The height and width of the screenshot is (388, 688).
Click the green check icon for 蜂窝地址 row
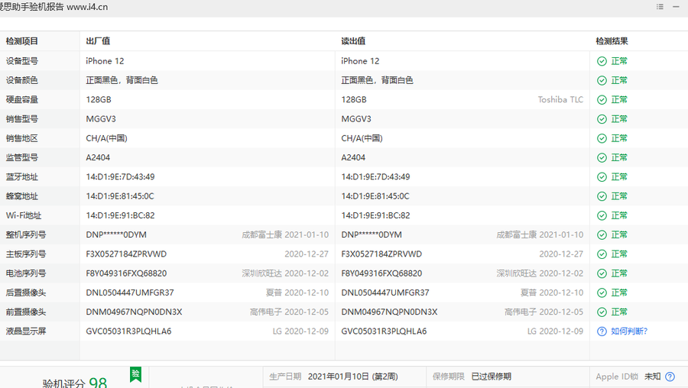(x=602, y=196)
